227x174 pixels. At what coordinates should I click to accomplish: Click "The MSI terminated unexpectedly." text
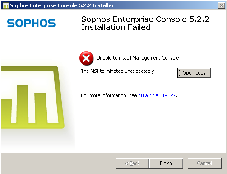pos(118,71)
